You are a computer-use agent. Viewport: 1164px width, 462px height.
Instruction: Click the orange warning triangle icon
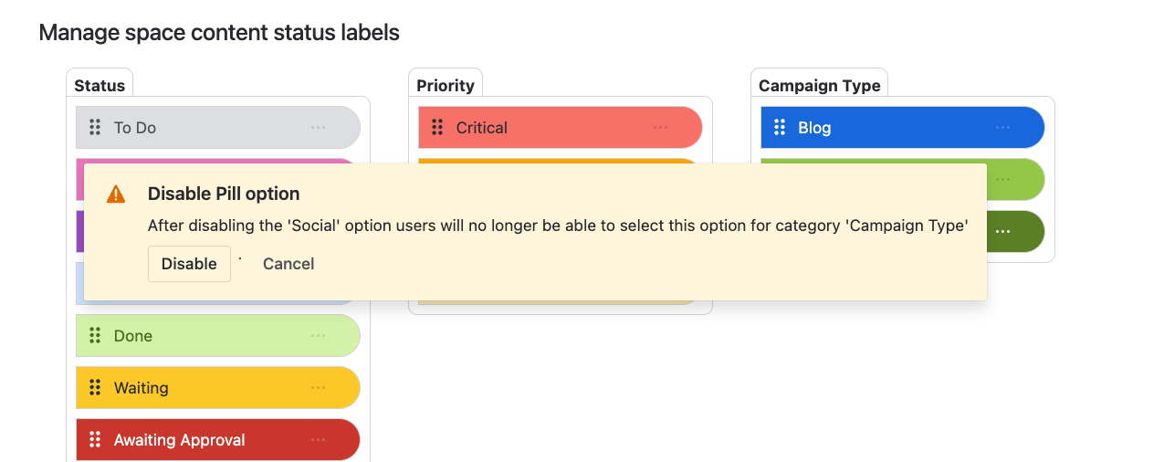pos(116,194)
